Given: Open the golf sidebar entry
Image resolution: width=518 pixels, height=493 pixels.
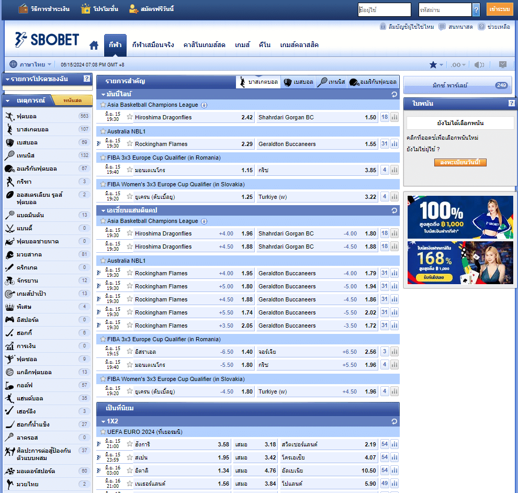Looking at the screenshot, I should (x=47, y=385).
